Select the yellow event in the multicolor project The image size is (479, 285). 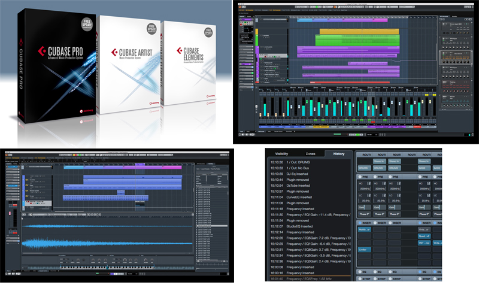pyautogui.click(x=359, y=31)
